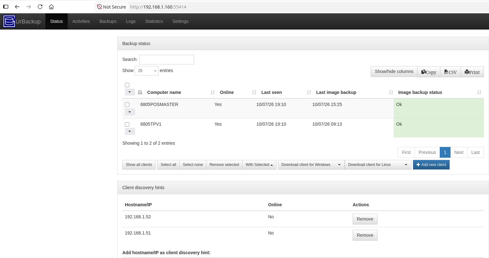Click the UrBackup logo icon
The image size is (489, 258).
(9, 21)
